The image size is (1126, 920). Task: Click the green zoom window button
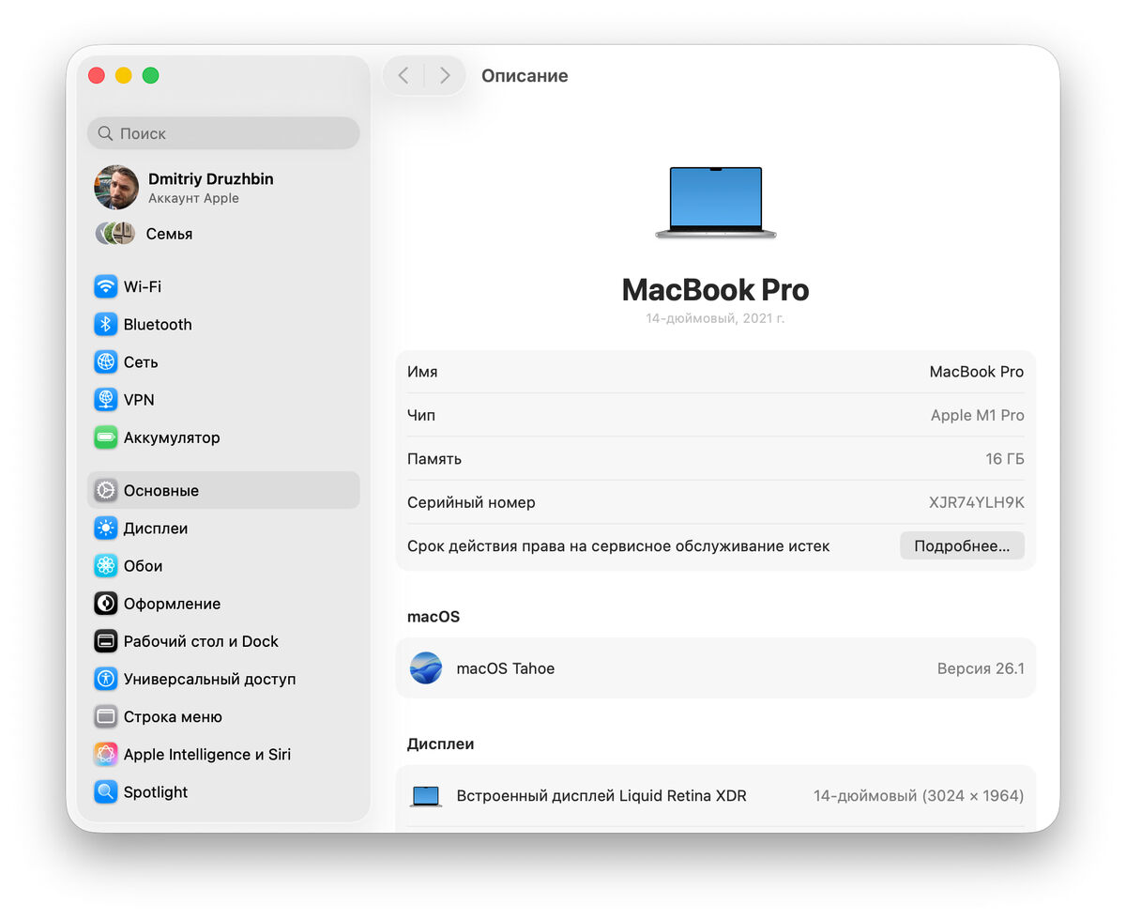[150, 75]
